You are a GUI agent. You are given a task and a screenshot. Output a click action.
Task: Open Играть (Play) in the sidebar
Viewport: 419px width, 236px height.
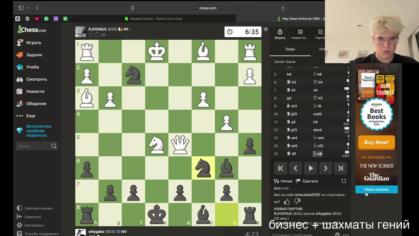[x=29, y=43]
